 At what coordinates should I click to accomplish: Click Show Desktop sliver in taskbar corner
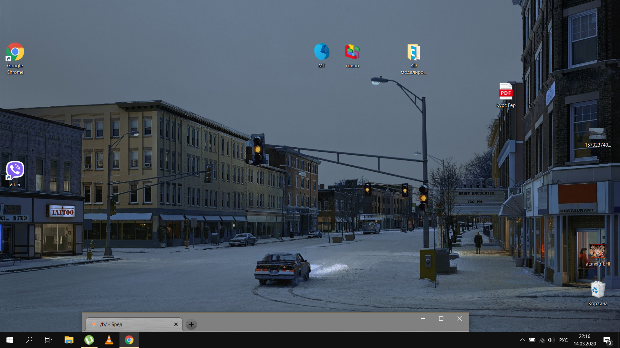tap(619, 340)
